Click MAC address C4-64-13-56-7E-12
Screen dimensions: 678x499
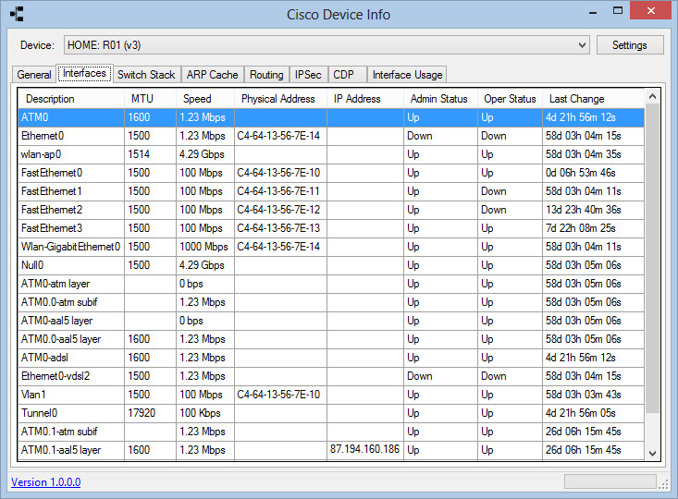pyautogui.click(x=278, y=210)
